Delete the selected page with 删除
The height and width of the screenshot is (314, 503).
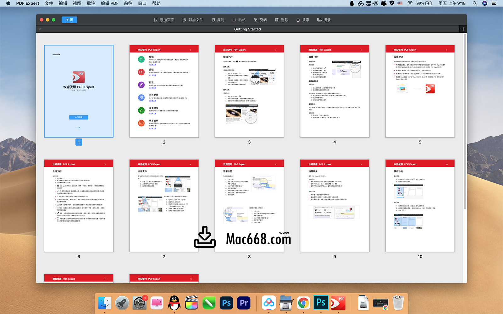pos(281,20)
